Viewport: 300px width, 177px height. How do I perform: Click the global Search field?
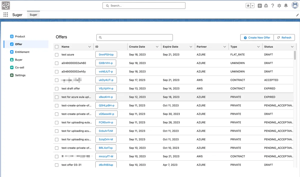tap(144, 5)
